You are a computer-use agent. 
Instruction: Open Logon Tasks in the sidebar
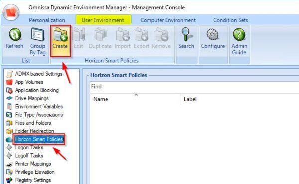pos(29,148)
